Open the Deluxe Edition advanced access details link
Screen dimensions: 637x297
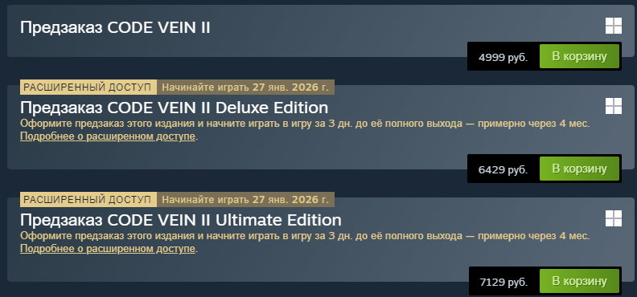coord(108,136)
